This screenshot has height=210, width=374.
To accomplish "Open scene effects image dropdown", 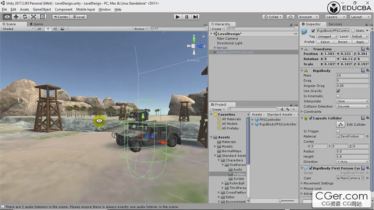I will (x=64, y=29).
